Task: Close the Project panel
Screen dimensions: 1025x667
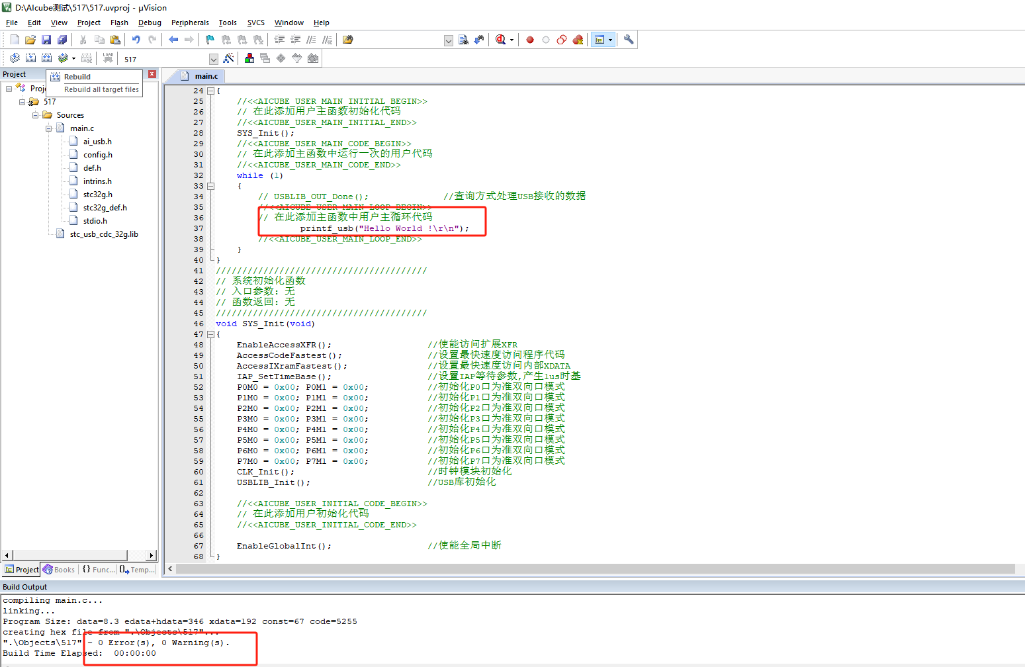Action: tap(152, 74)
